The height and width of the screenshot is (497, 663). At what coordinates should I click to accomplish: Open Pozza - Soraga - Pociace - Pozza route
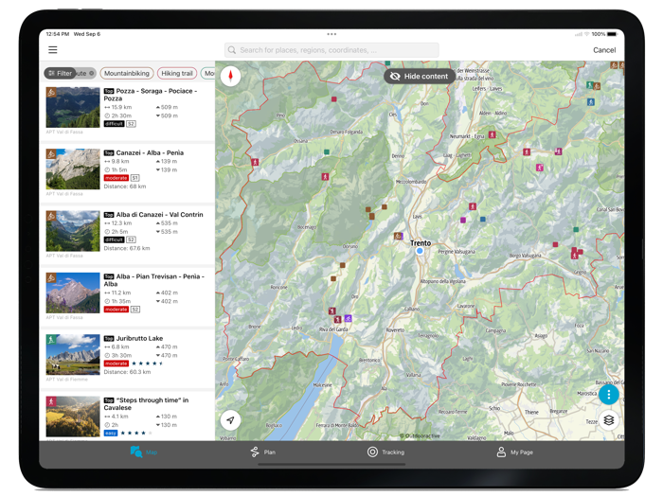(x=127, y=111)
